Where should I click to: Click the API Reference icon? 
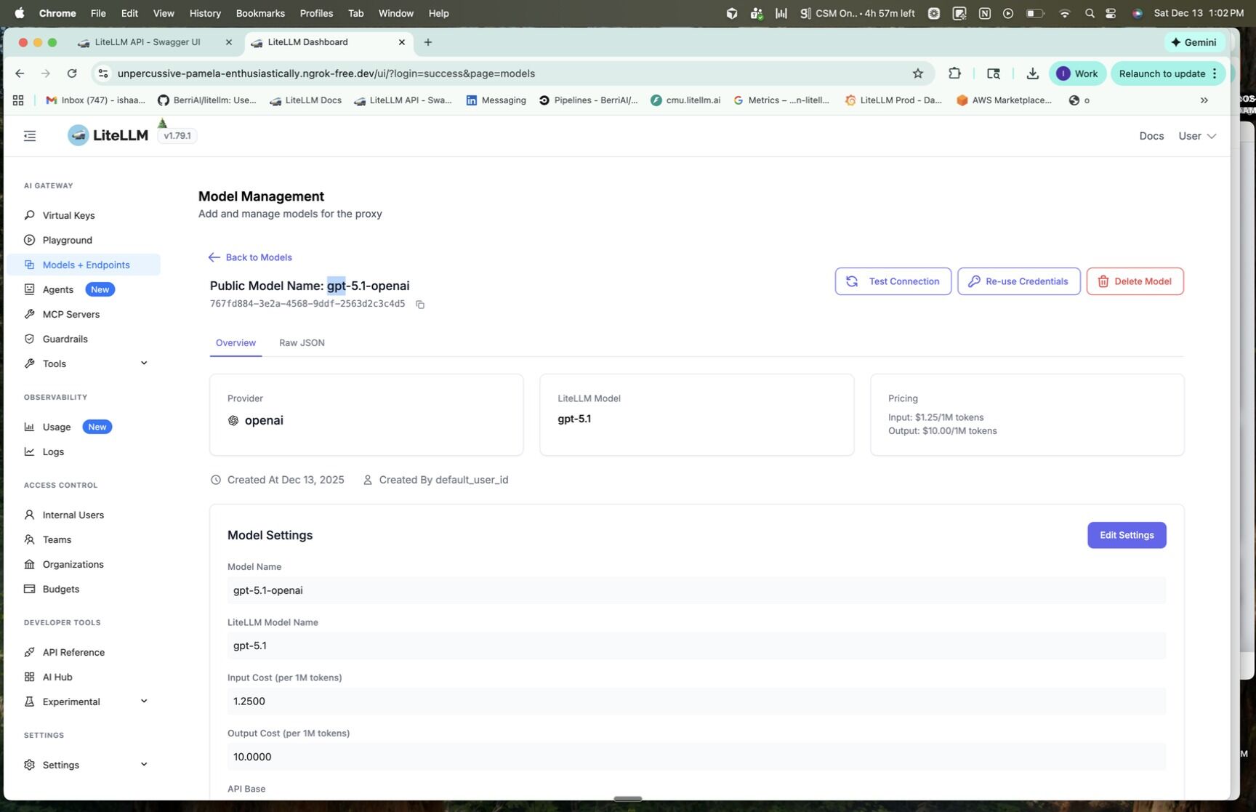(x=30, y=652)
